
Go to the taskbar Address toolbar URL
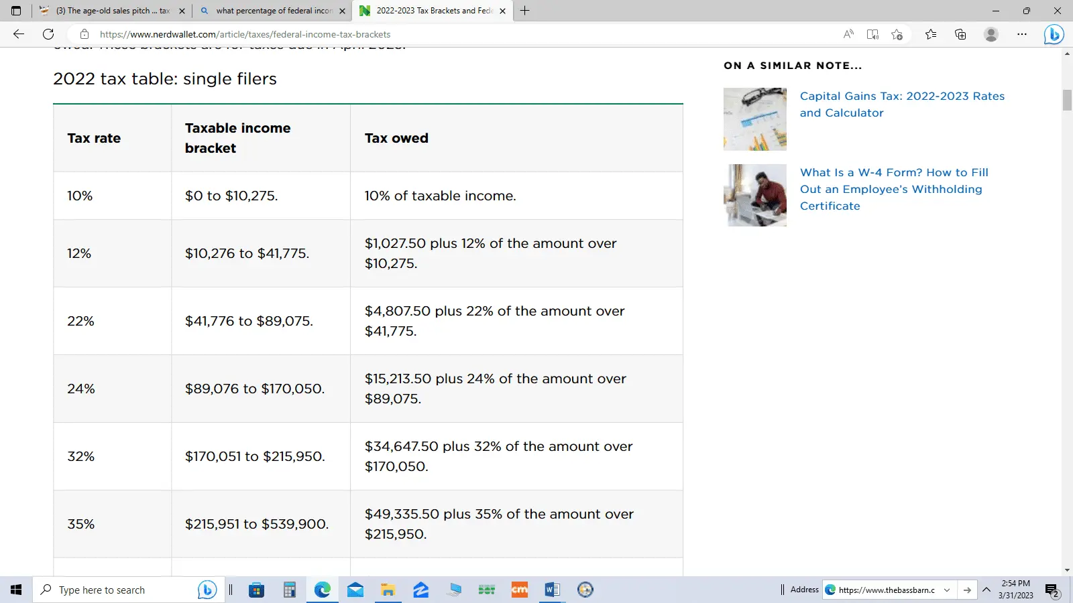click(967, 590)
